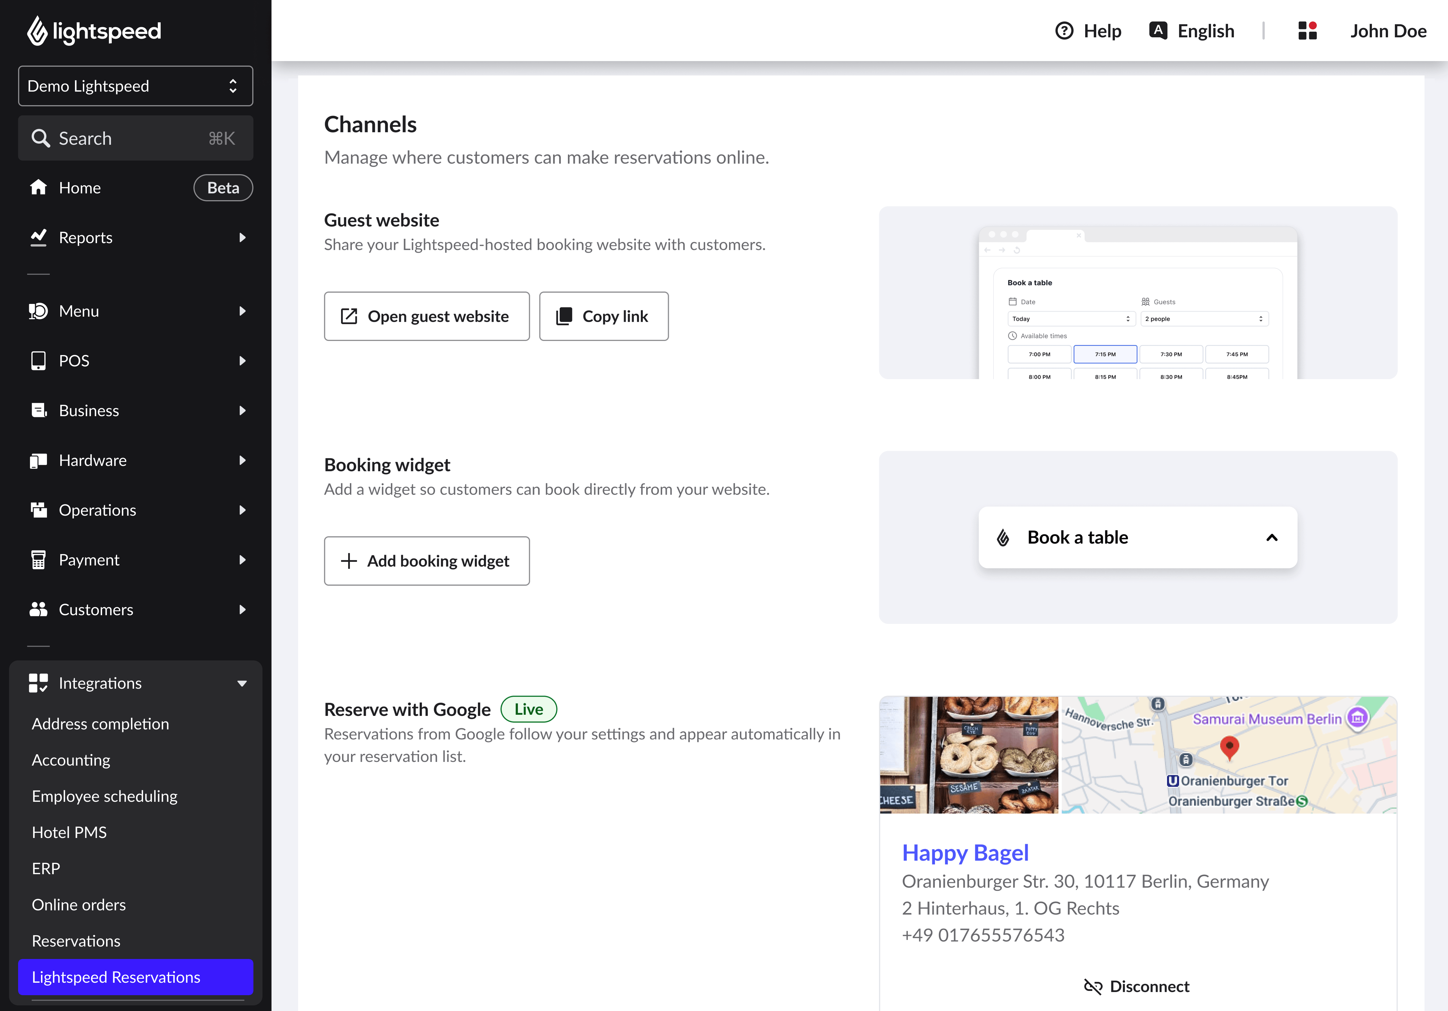Click phone number +49 017655576543
This screenshot has height=1011, width=1448.
[983, 935]
